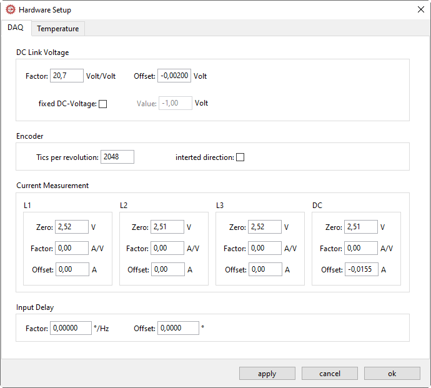This screenshot has width=431, height=388.
Task: Edit the L1 Factor field
Action: 72,248
